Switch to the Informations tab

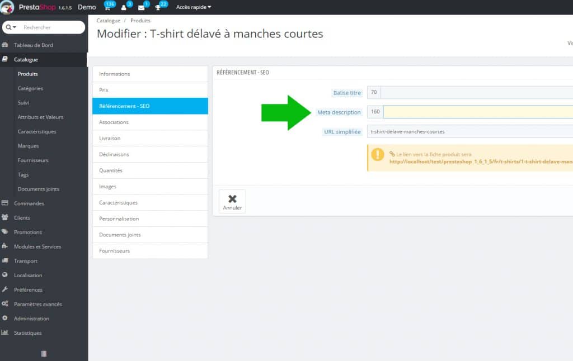(150, 74)
